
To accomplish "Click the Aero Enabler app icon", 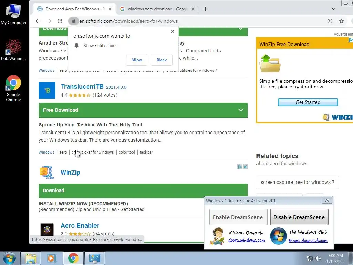I will (x=47, y=229).
